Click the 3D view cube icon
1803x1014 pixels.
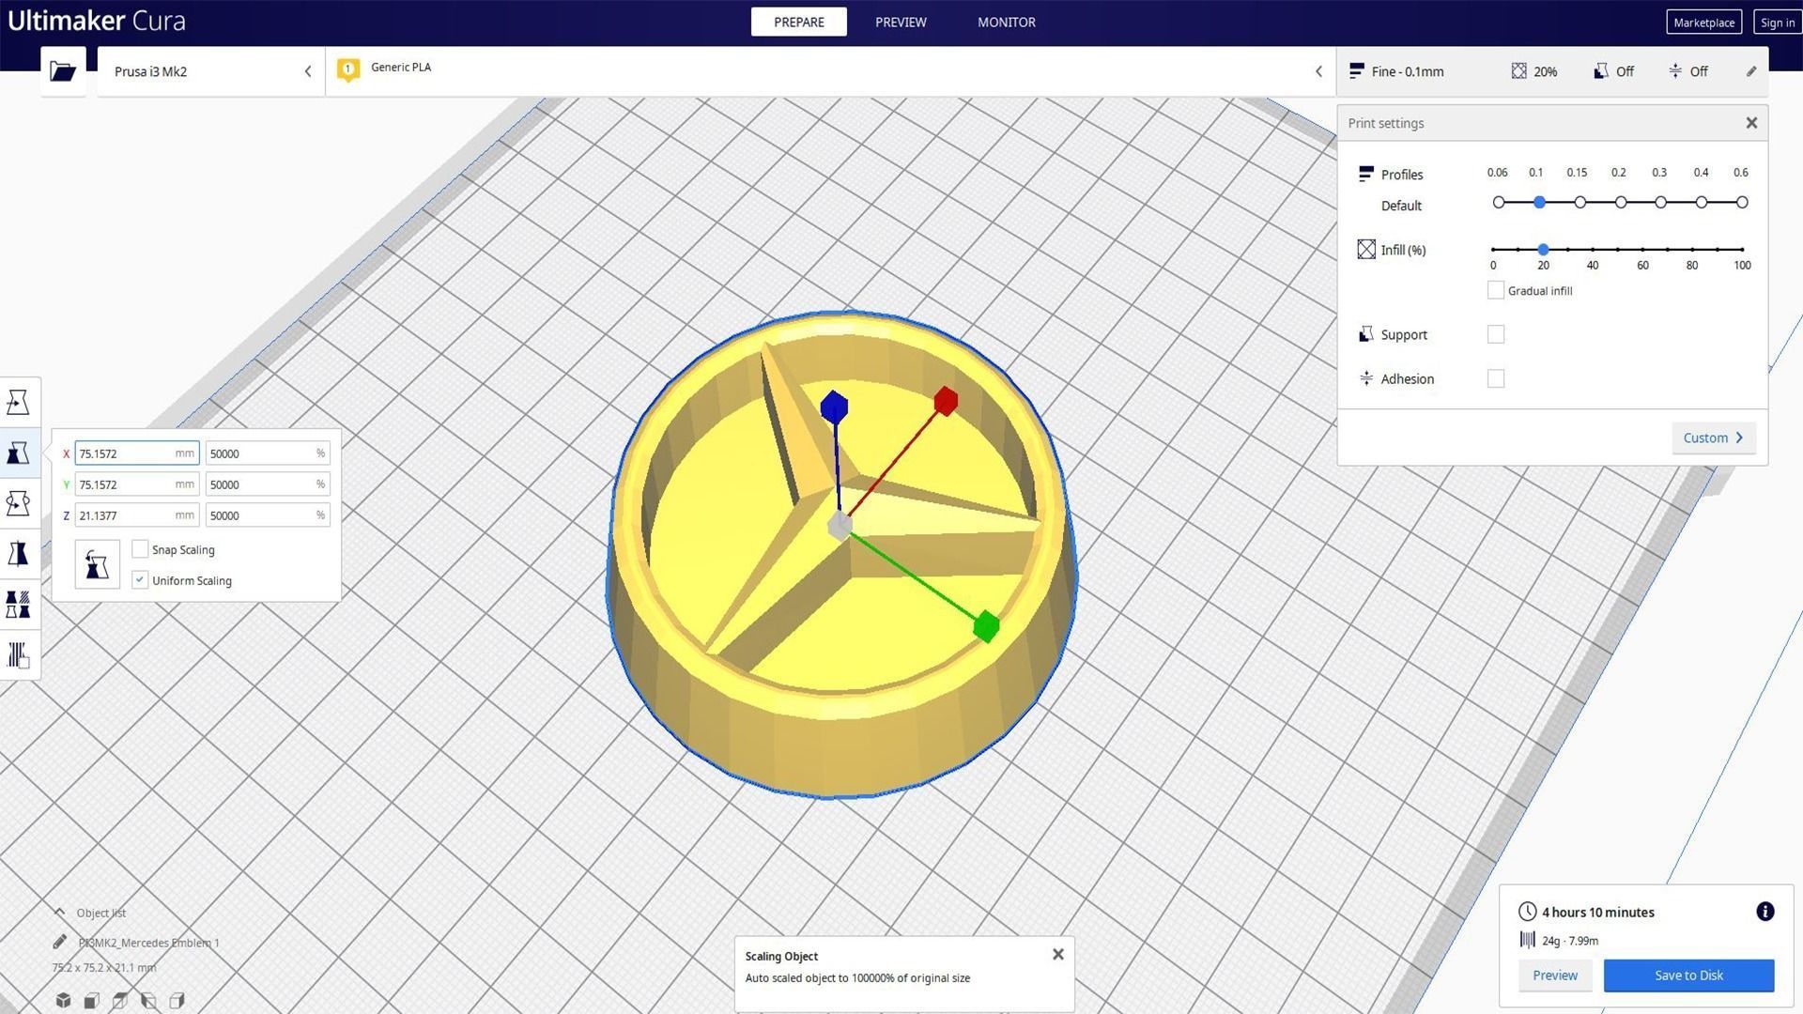[x=63, y=1000]
